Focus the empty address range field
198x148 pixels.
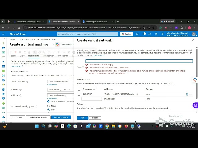pos(92,99)
